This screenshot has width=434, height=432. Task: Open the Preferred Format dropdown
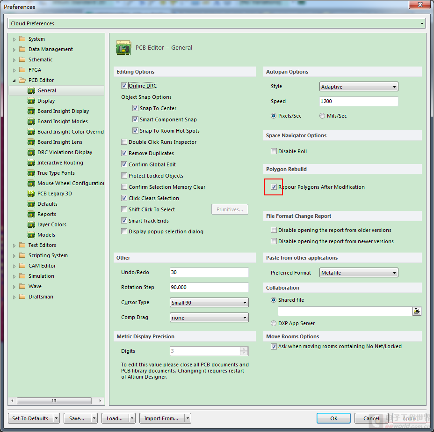coord(359,273)
